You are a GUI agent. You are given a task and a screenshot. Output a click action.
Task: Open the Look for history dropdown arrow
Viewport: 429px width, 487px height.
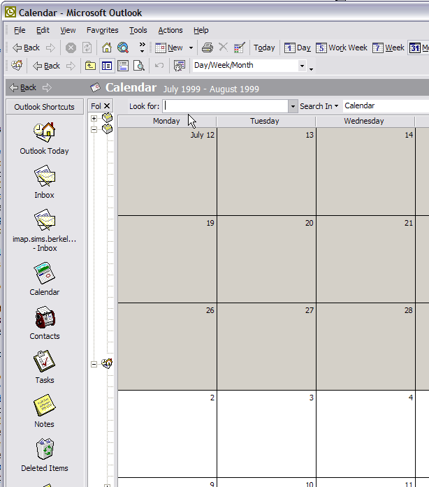click(293, 106)
